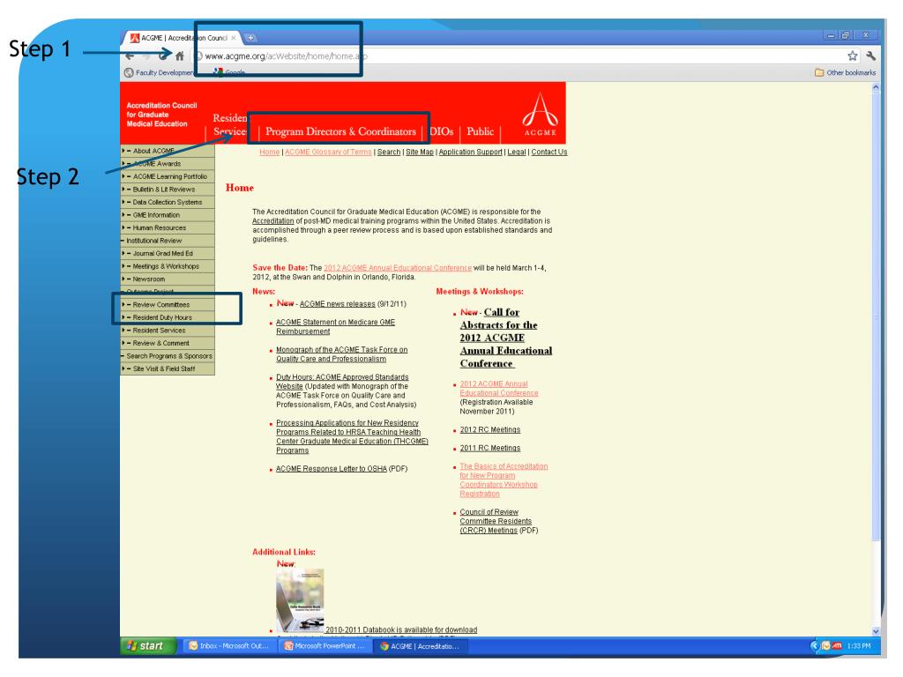Click the address bar URL

[287, 56]
